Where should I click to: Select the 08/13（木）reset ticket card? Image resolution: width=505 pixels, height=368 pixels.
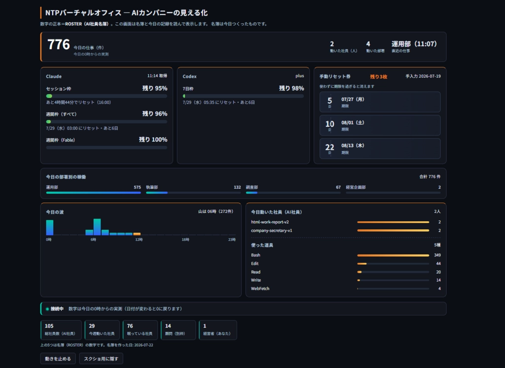point(380,148)
